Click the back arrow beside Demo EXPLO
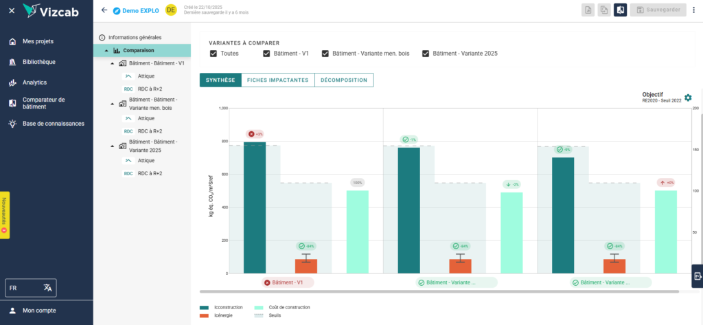Viewport: 703px width, 325px height. coord(104,10)
